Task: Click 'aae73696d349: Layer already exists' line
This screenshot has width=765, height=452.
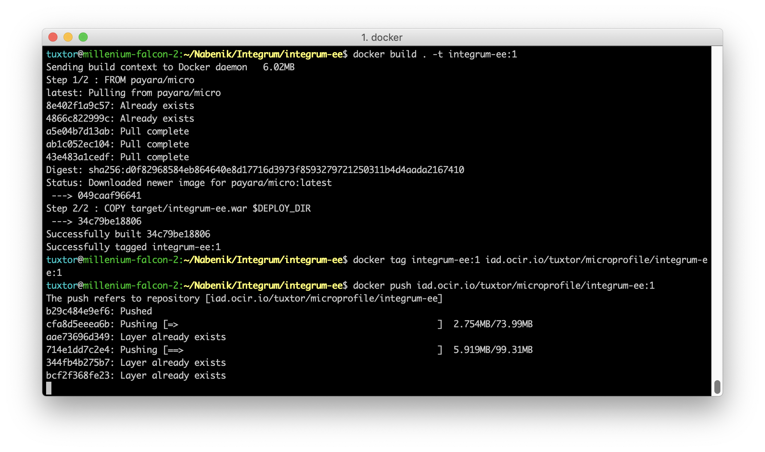Action: pos(136,337)
